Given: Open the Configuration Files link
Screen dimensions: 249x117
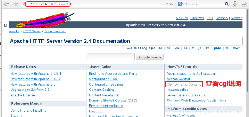Looking at the screenshot, I should click(x=103, y=79).
